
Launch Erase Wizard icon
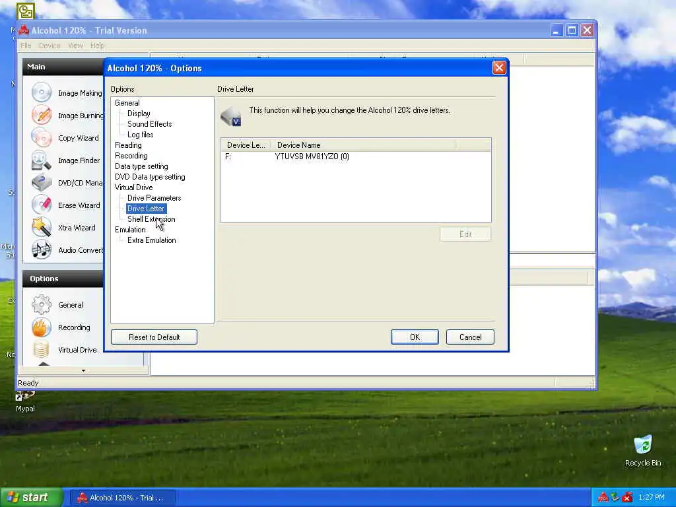42,205
